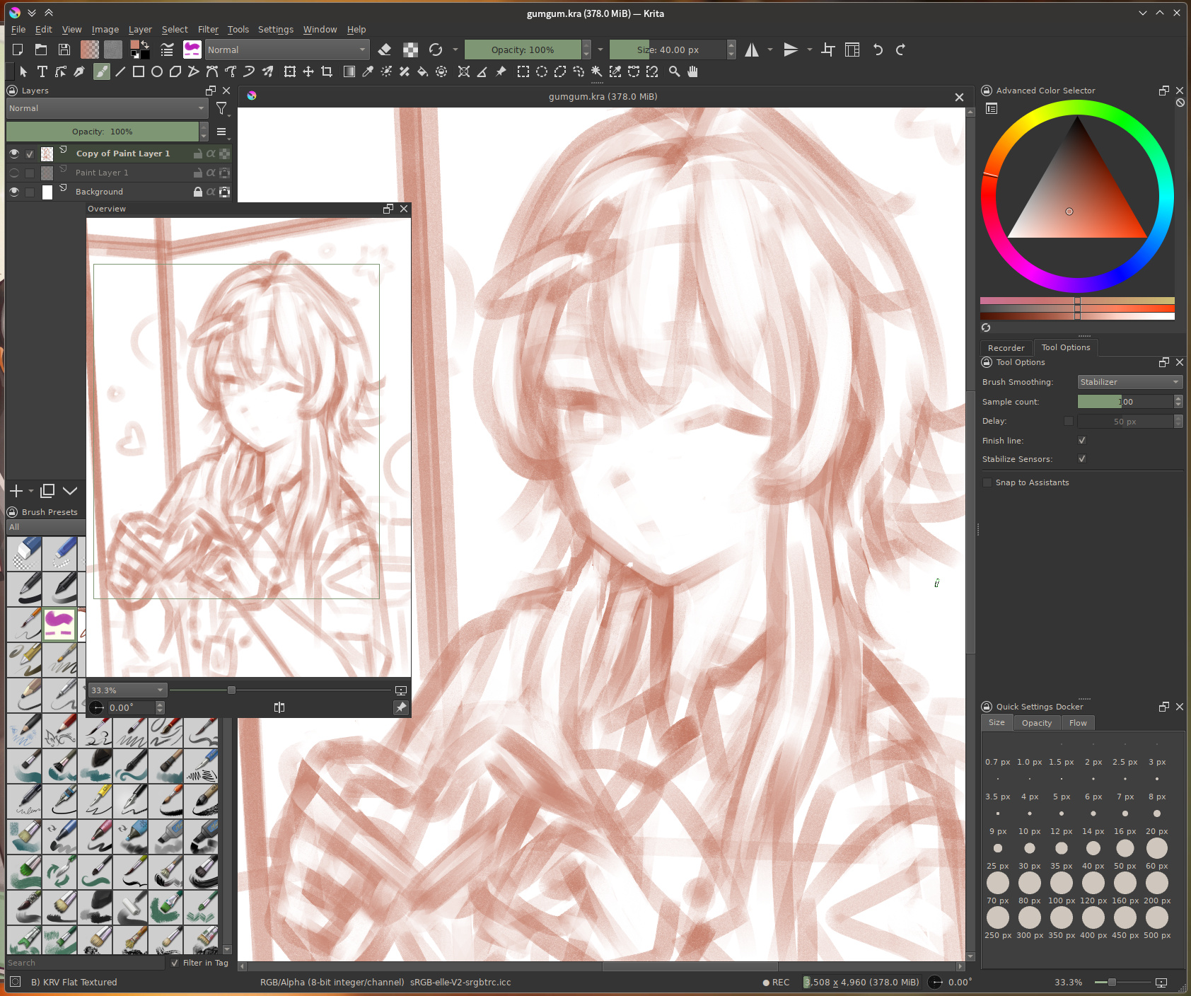The width and height of the screenshot is (1191, 996).
Task: Expand the Overview zoom 33.3% dropdown
Action: click(127, 690)
